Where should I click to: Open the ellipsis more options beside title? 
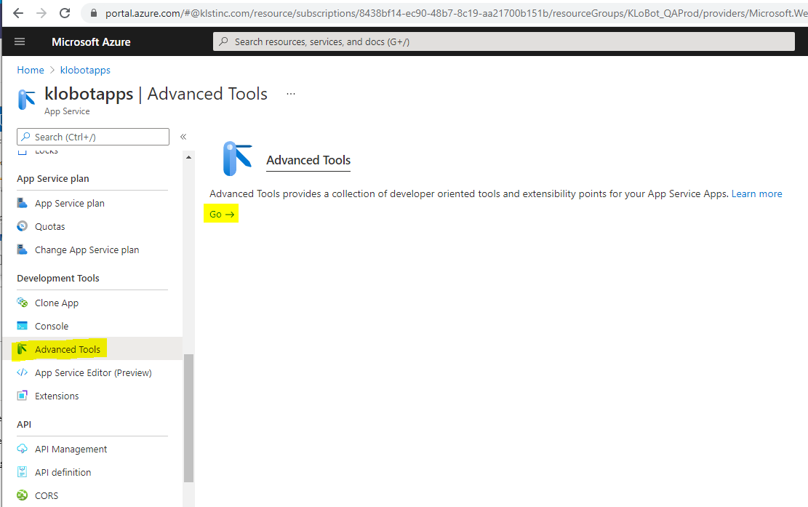(x=291, y=94)
